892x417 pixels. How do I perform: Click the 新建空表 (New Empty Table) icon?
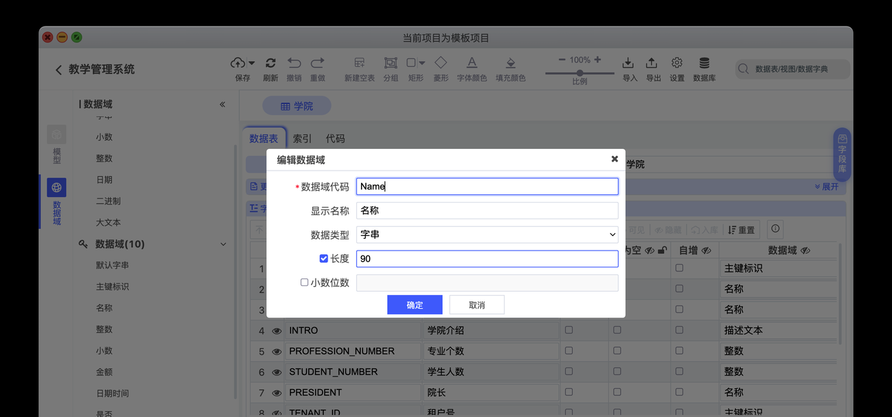coord(359,63)
